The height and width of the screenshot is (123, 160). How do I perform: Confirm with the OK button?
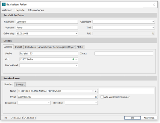(132, 118)
